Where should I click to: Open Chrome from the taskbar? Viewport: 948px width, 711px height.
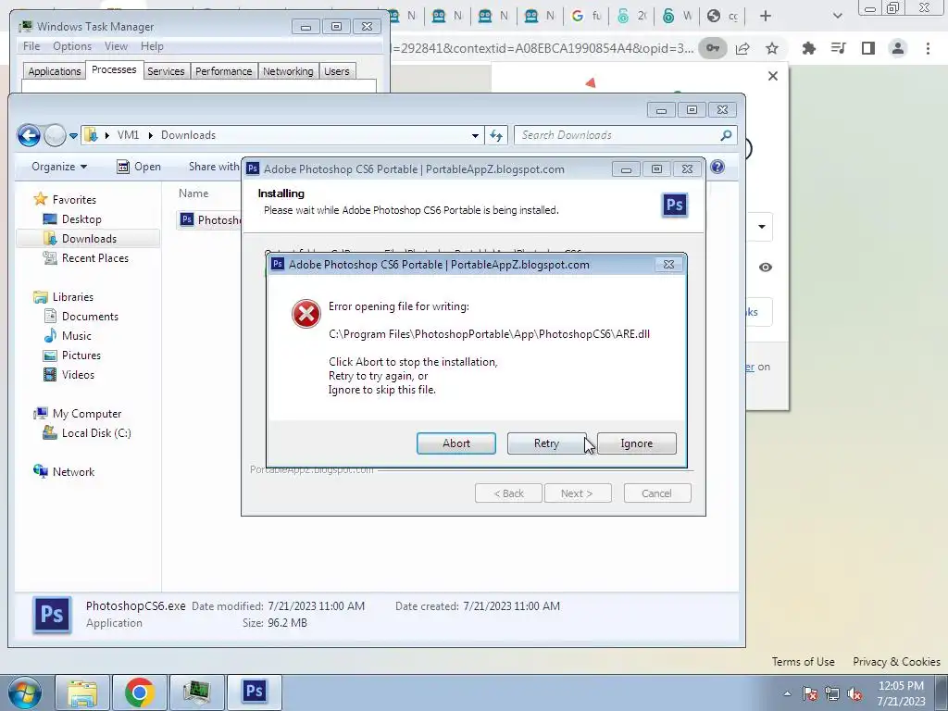140,692
